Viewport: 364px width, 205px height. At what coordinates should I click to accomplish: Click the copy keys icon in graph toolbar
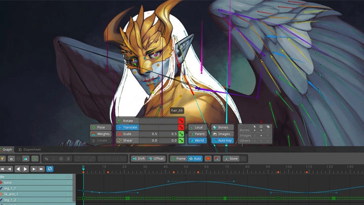[47, 159]
